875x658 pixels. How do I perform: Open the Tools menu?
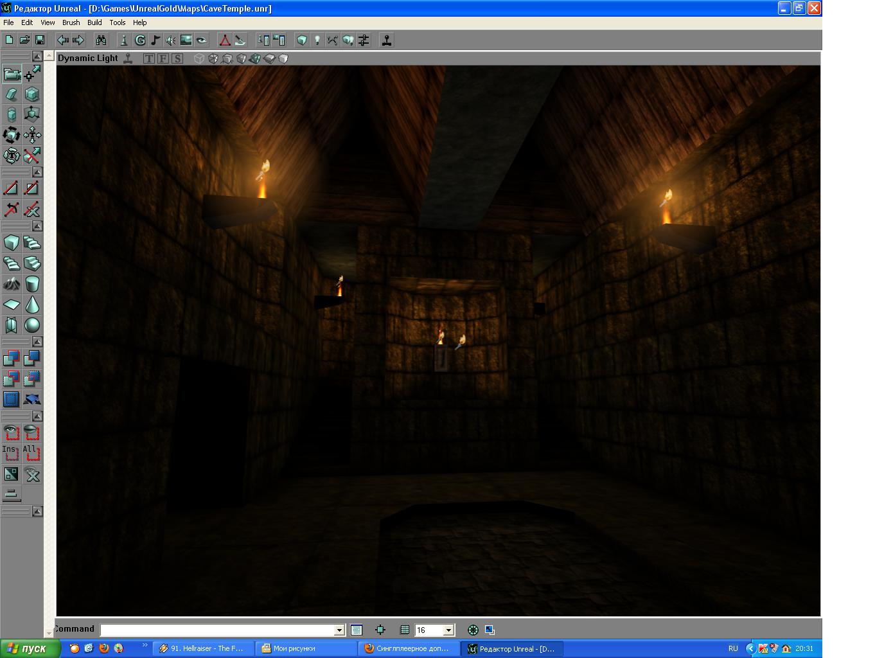click(118, 22)
